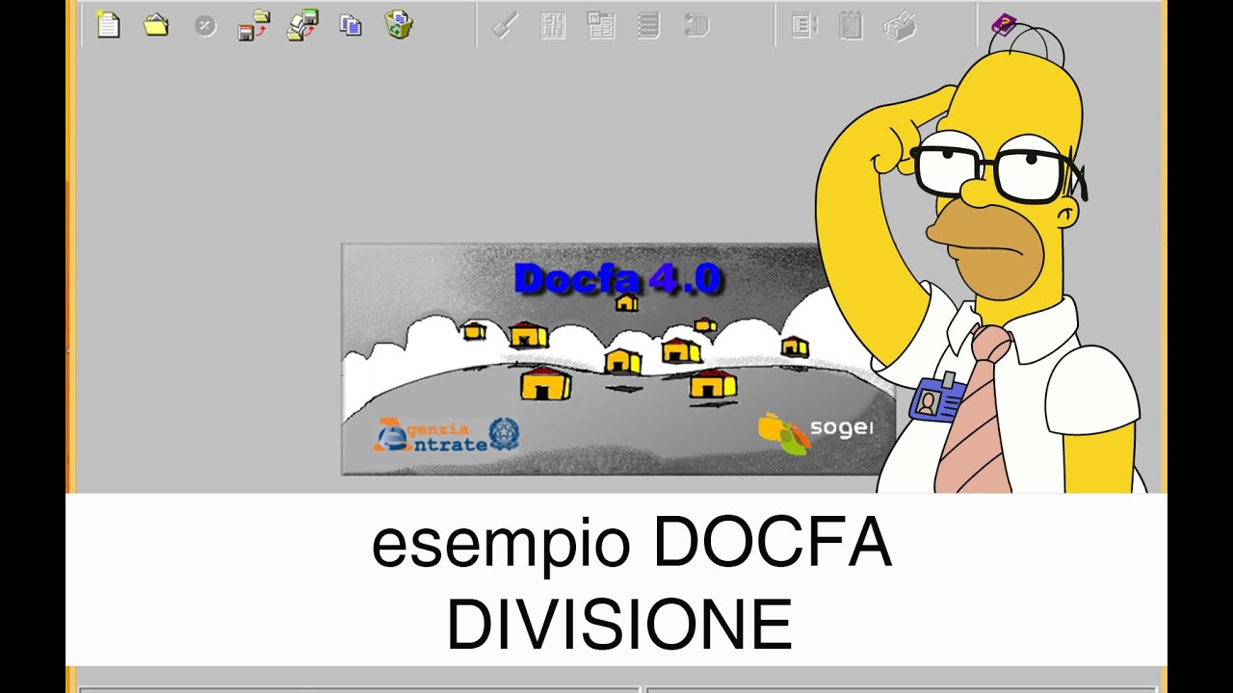Click the recycle bin delete icon
1233x693 pixels.
point(399,24)
